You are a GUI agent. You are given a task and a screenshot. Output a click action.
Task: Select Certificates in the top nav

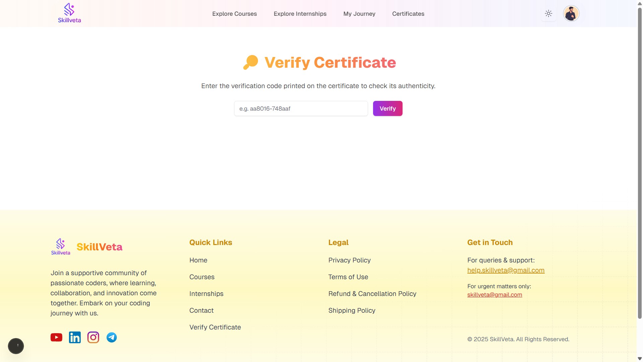[x=408, y=14]
